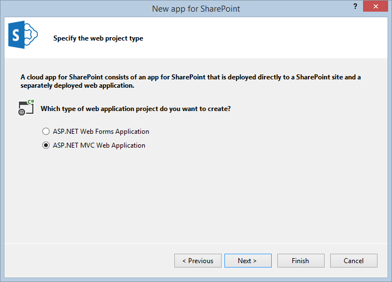
Task: Go back with the Previous button
Action: 198,260
